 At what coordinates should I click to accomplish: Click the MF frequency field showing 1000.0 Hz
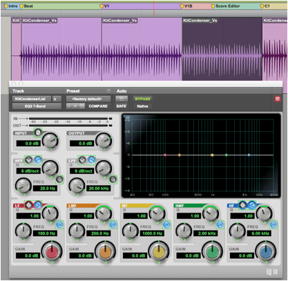pos(152,233)
